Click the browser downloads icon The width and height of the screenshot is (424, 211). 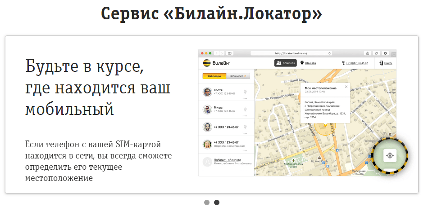385,53
